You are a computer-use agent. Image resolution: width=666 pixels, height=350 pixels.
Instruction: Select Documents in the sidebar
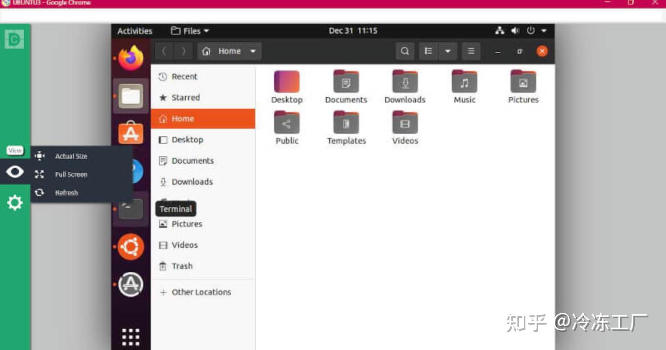(x=203, y=161)
